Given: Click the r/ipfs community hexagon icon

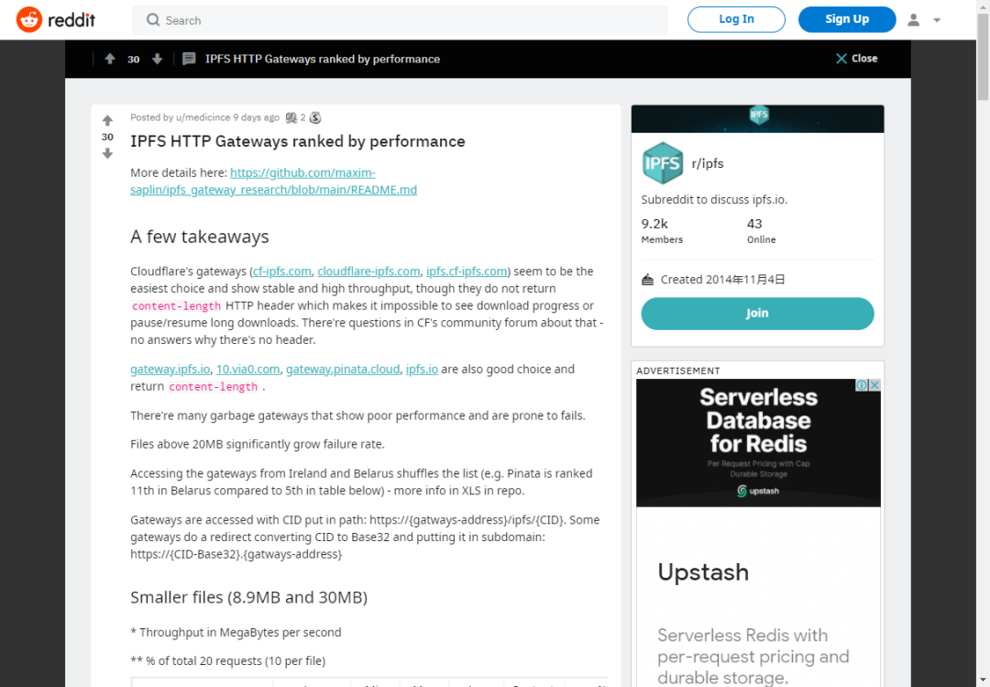Looking at the screenshot, I should pyautogui.click(x=663, y=163).
